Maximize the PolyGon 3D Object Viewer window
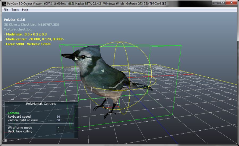Screen dimensions: 239x146 (222, 3)
